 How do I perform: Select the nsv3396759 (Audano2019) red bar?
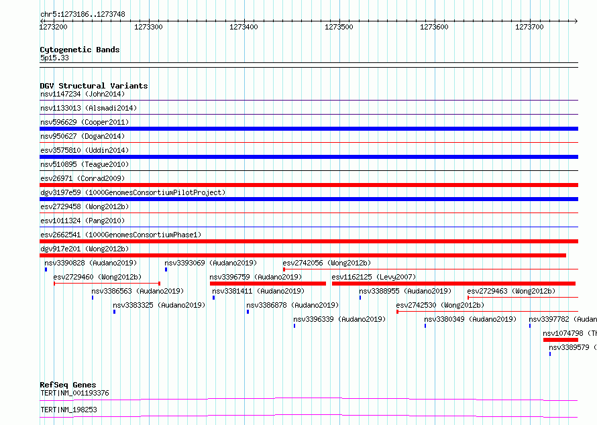pyautogui.click(x=268, y=284)
